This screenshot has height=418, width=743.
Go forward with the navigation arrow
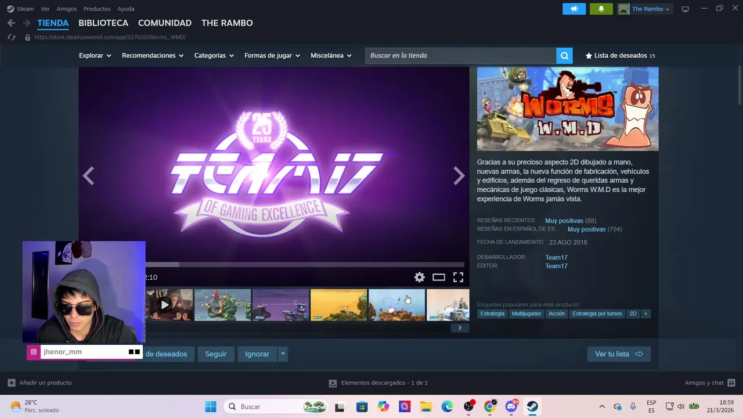(26, 23)
